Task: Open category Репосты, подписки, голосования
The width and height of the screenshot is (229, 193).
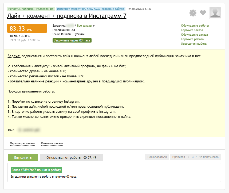Action: click(30, 9)
